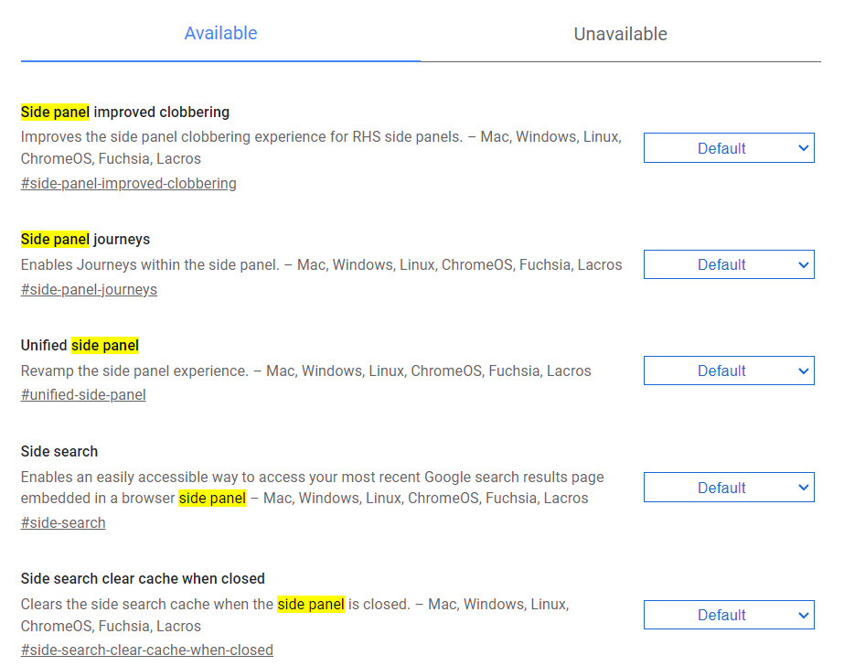Switch to the Unavailable tab
Image resolution: width=844 pixels, height=666 pixels.
pos(620,34)
